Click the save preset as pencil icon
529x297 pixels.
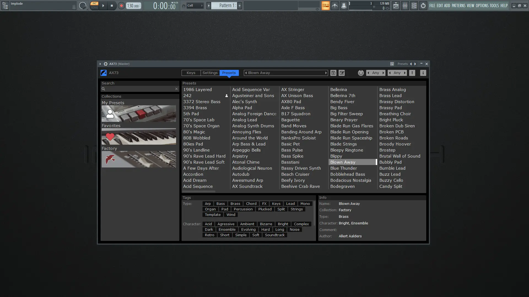[x=342, y=73]
